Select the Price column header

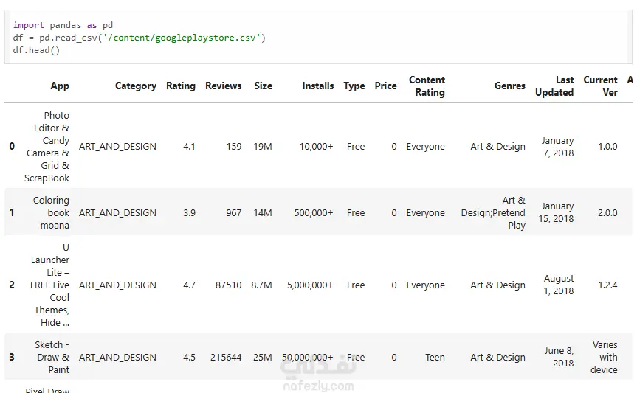click(x=385, y=86)
